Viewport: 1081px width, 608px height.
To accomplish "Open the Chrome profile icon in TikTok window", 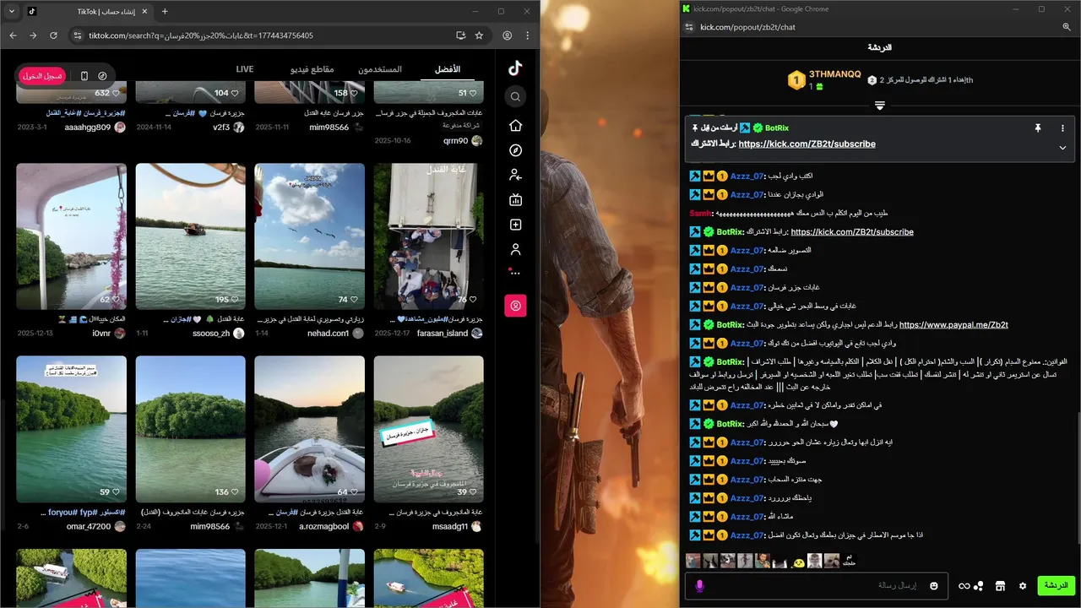I will (508, 35).
